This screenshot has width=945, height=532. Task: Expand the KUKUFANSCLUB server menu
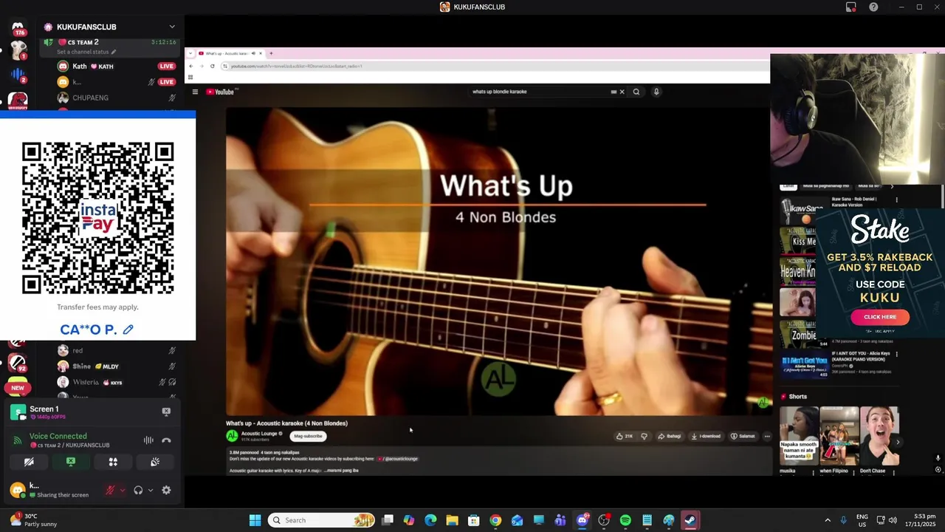coord(172,27)
